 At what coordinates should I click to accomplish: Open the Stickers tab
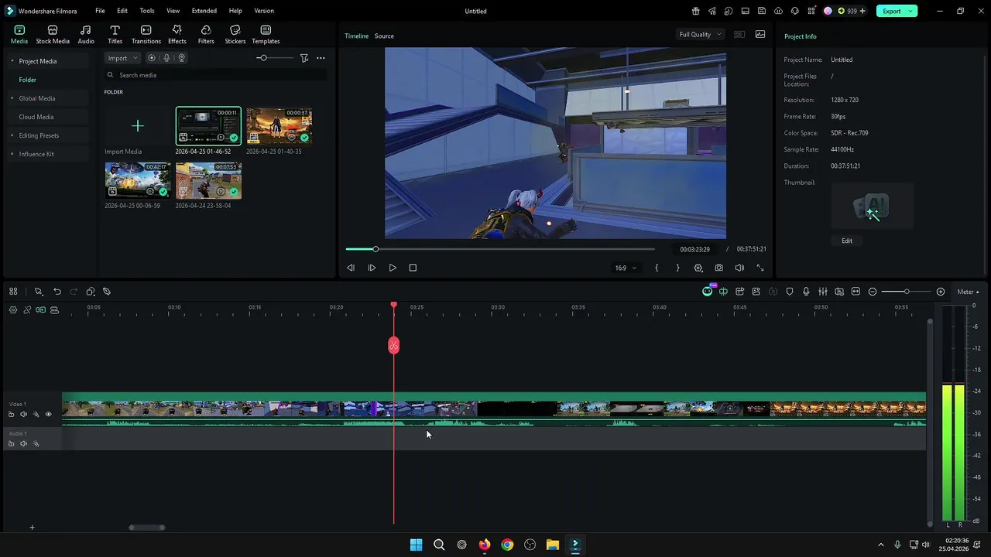[235, 34]
